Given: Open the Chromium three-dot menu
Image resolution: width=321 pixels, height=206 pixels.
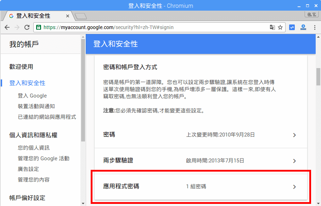Looking at the screenshot, I should [315, 27].
